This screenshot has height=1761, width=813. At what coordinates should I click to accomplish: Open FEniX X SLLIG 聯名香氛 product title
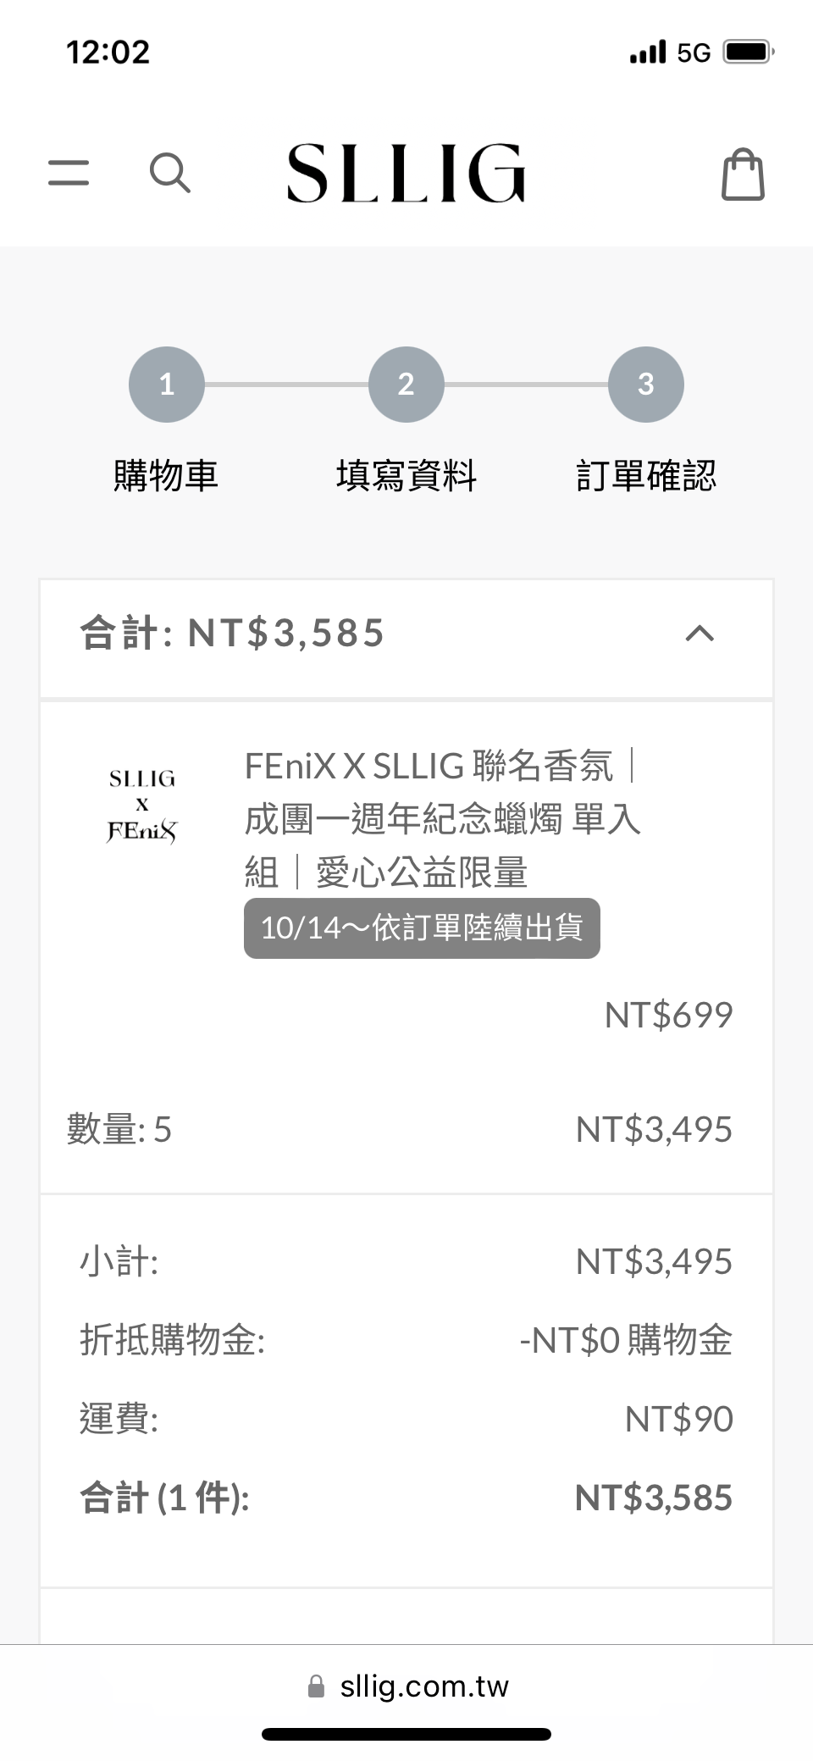442,819
